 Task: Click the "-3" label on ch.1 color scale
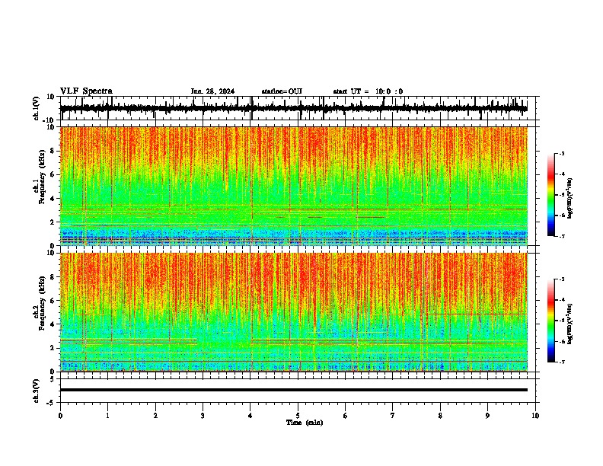click(561, 154)
